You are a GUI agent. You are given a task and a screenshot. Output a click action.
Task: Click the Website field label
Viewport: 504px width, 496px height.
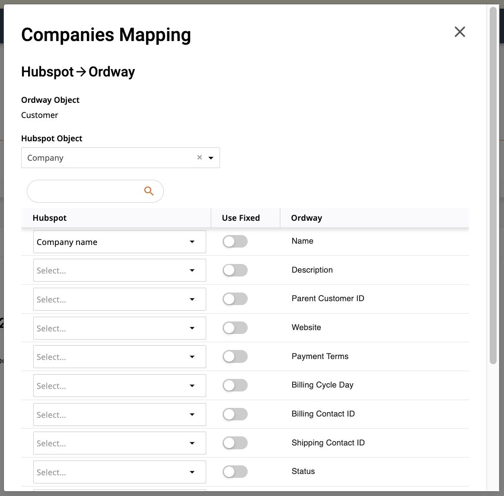coord(306,327)
